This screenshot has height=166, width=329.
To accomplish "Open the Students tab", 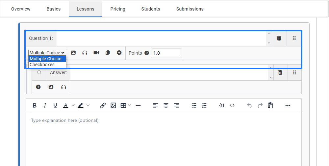I will [151, 9].
